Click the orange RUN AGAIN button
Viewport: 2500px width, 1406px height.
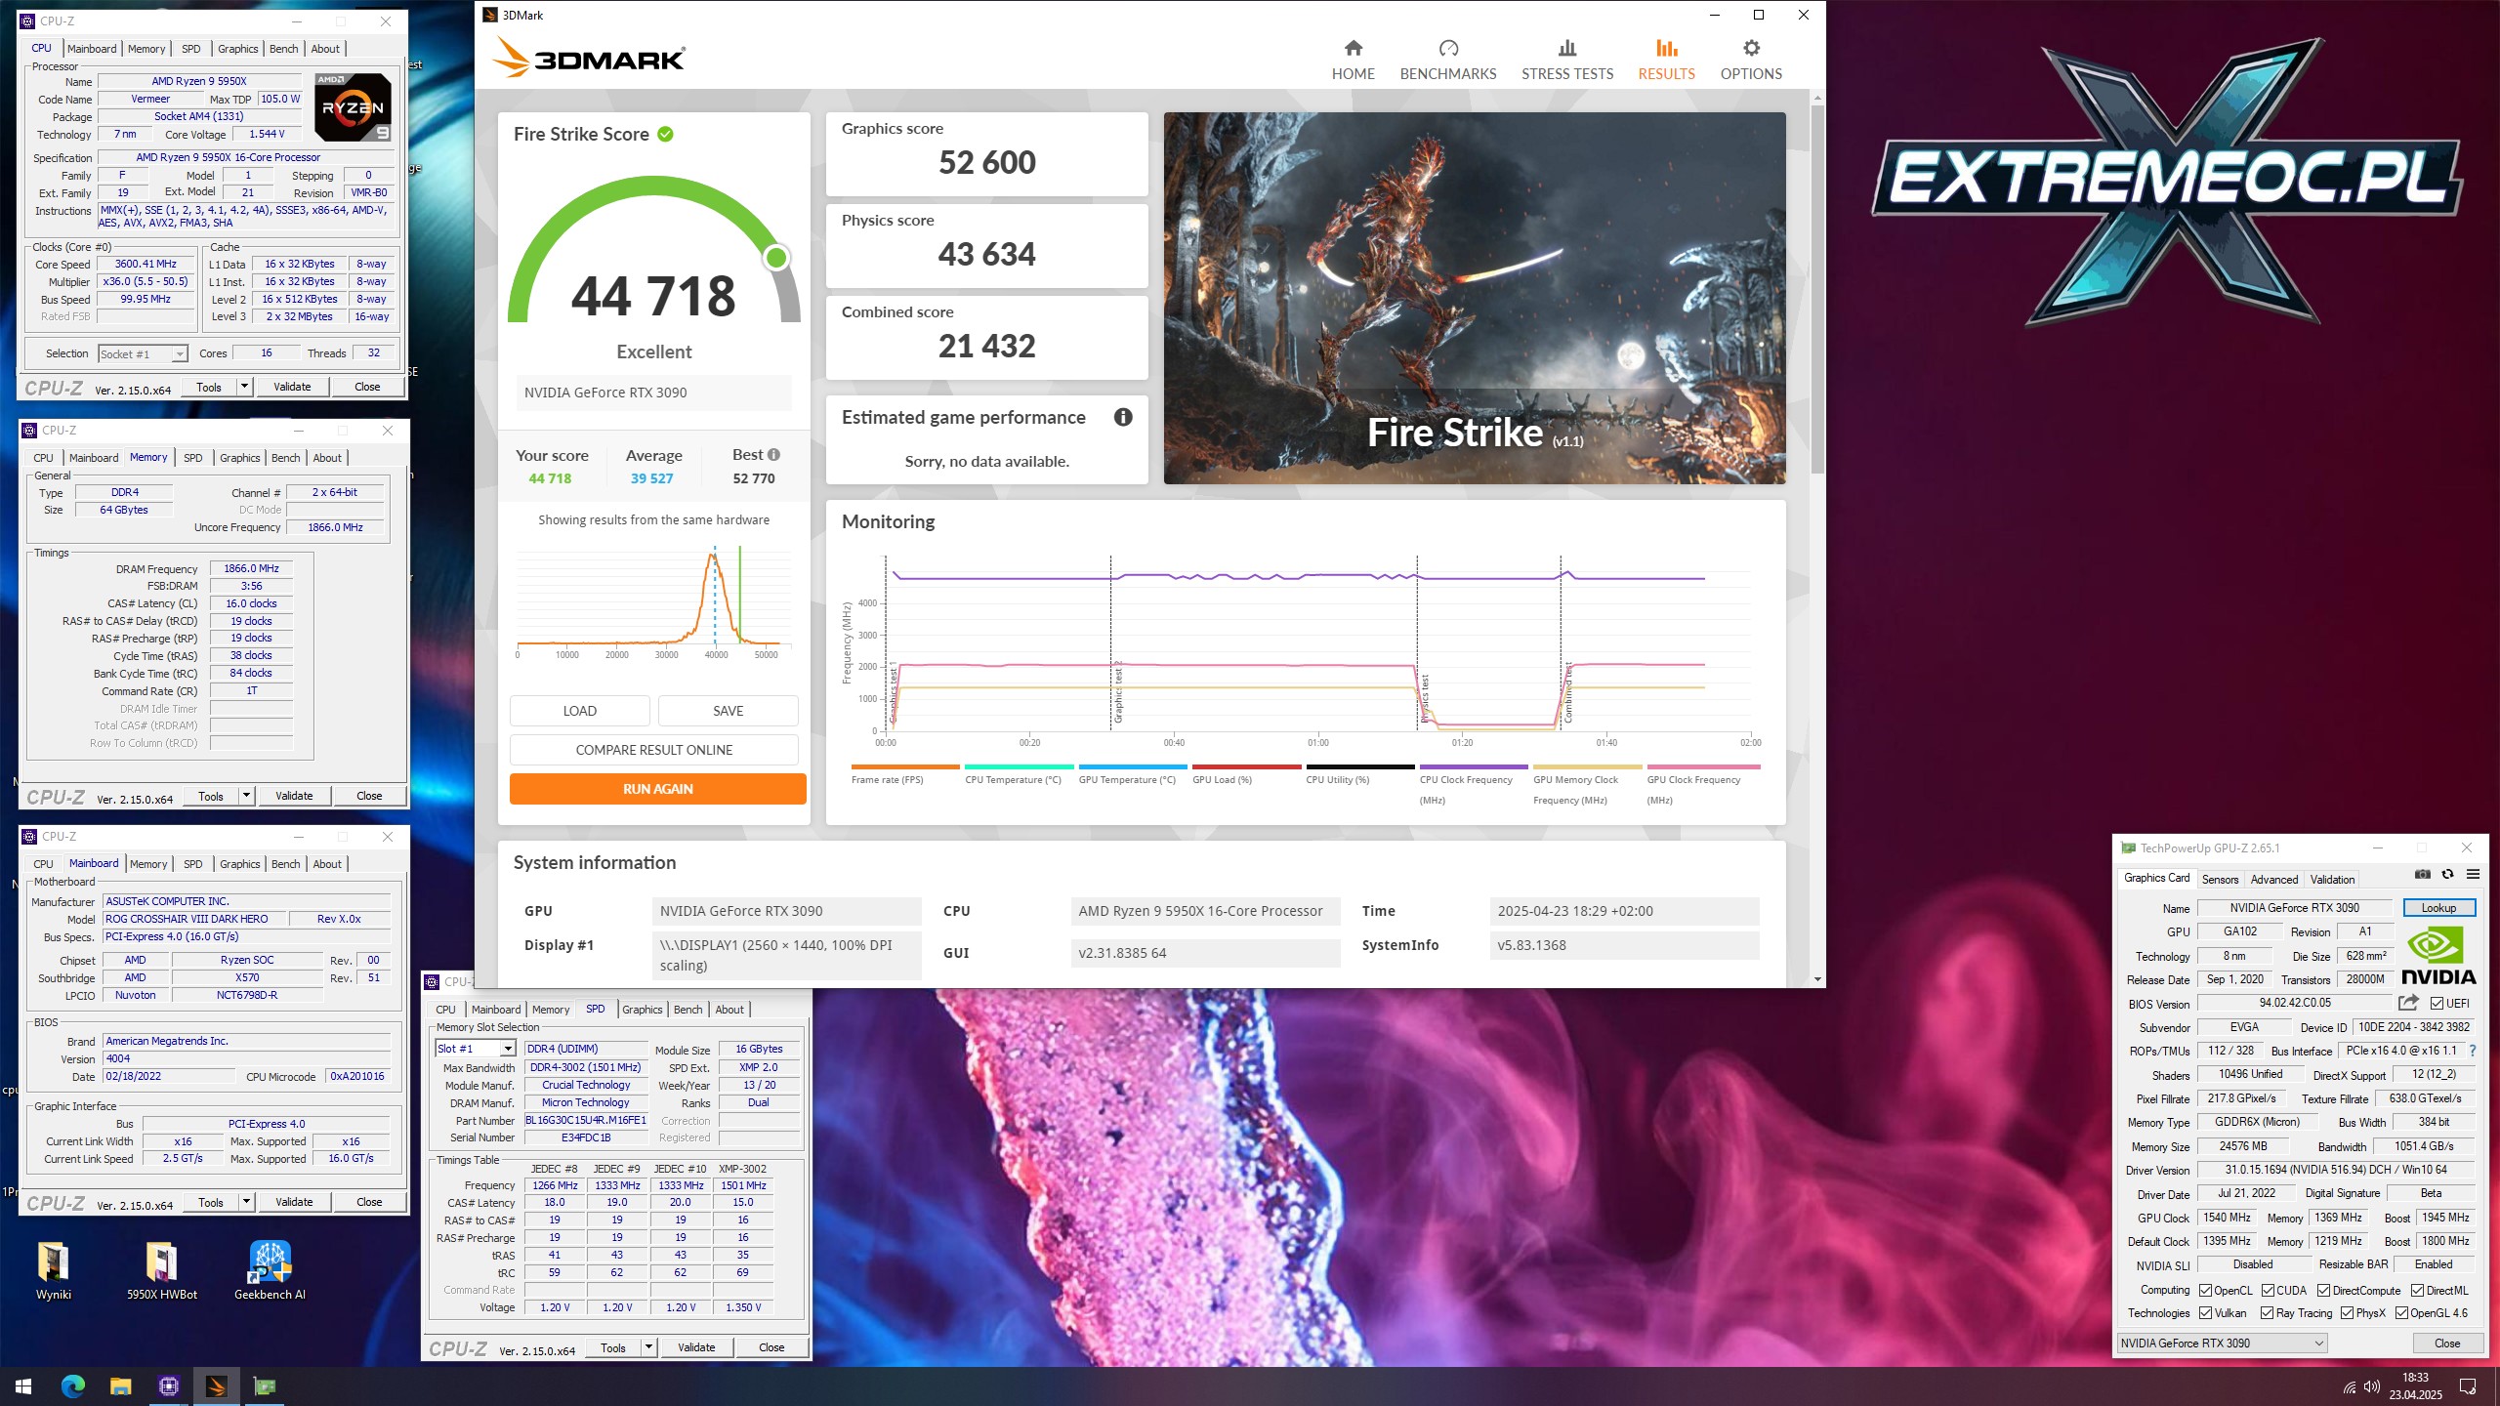pos(657,789)
